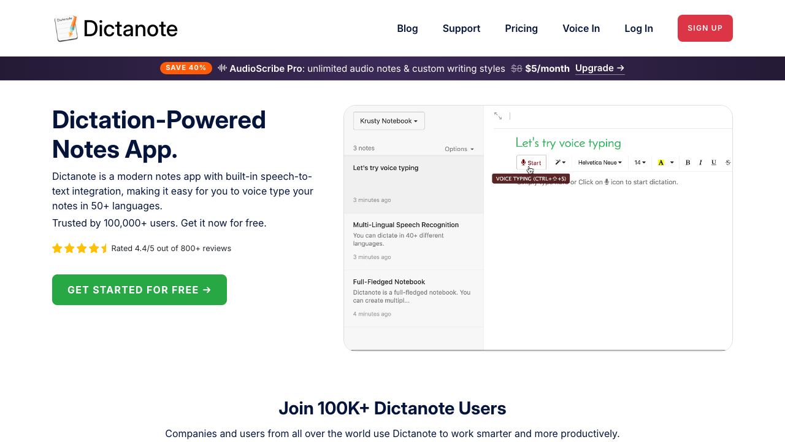This screenshot has width=785, height=442.
Task: Toggle Underline formatting
Action: pos(713,163)
